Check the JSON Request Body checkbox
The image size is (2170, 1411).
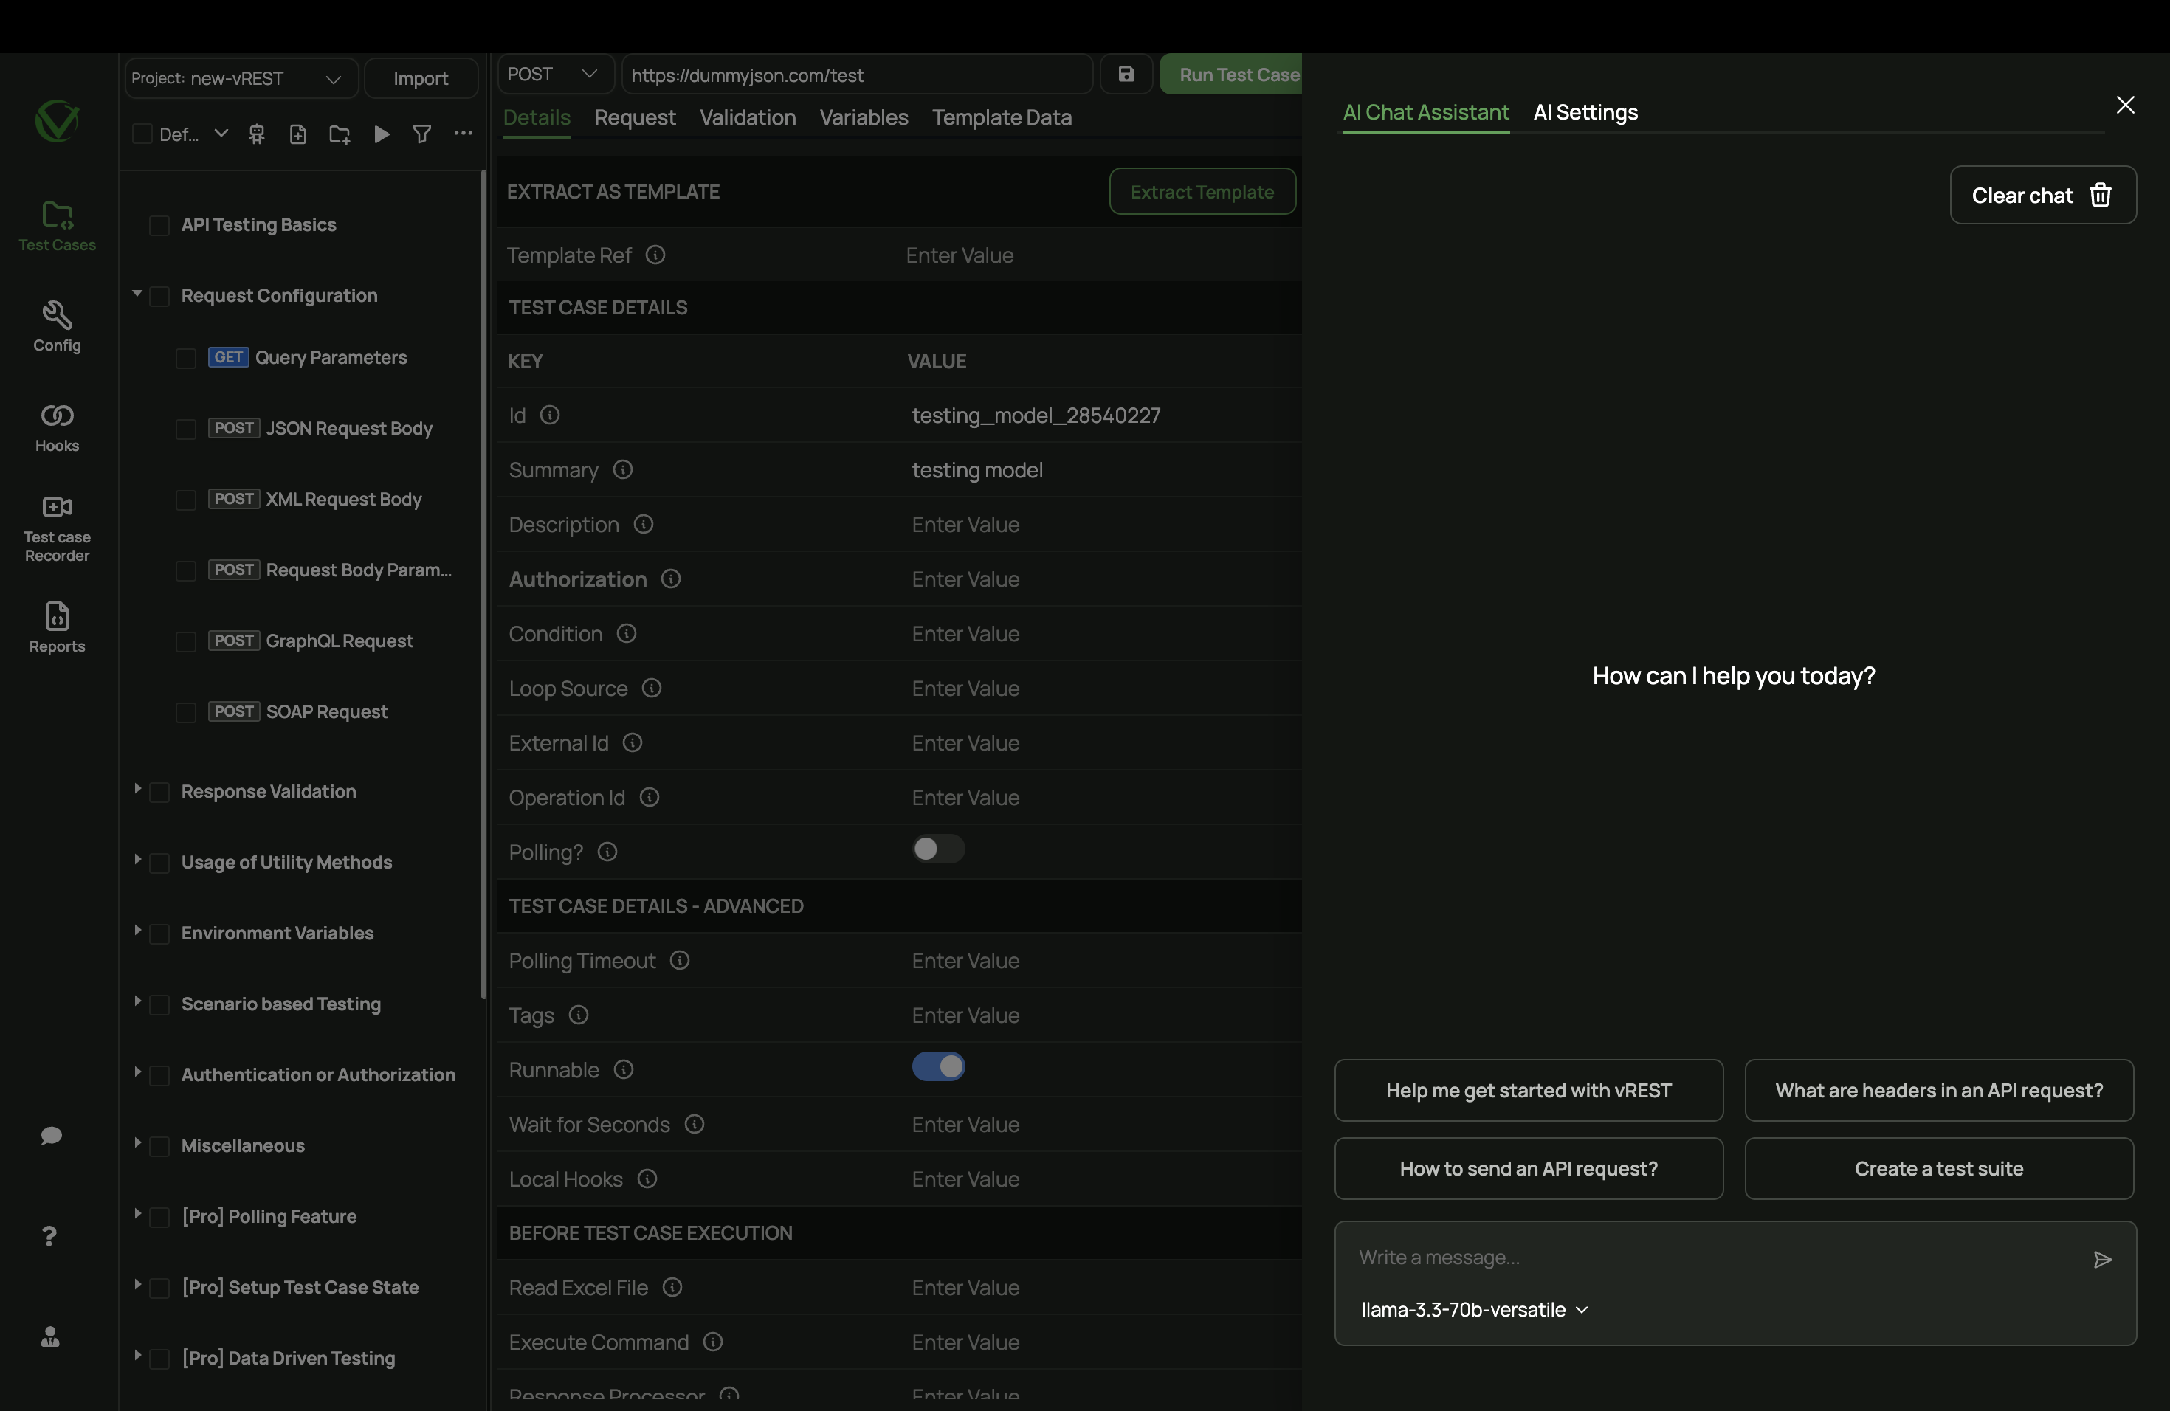pos(186,429)
